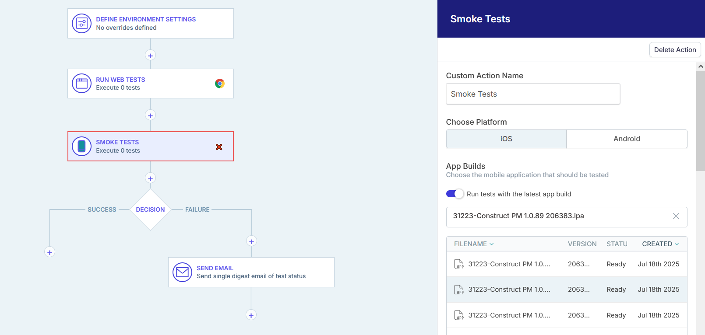Click the Chrome icon on Run Web Tests
The width and height of the screenshot is (705, 335).
[220, 84]
